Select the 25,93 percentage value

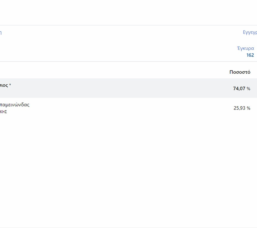pos(239,108)
